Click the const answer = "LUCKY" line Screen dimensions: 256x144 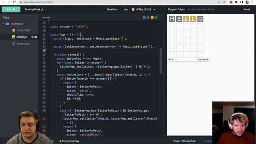[x=69, y=27]
